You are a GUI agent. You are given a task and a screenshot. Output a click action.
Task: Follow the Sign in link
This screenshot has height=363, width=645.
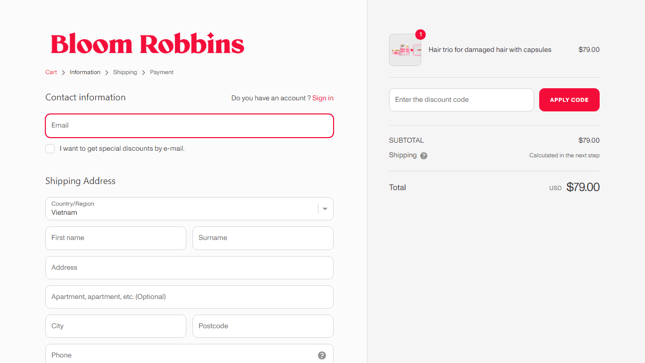(x=323, y=98)
